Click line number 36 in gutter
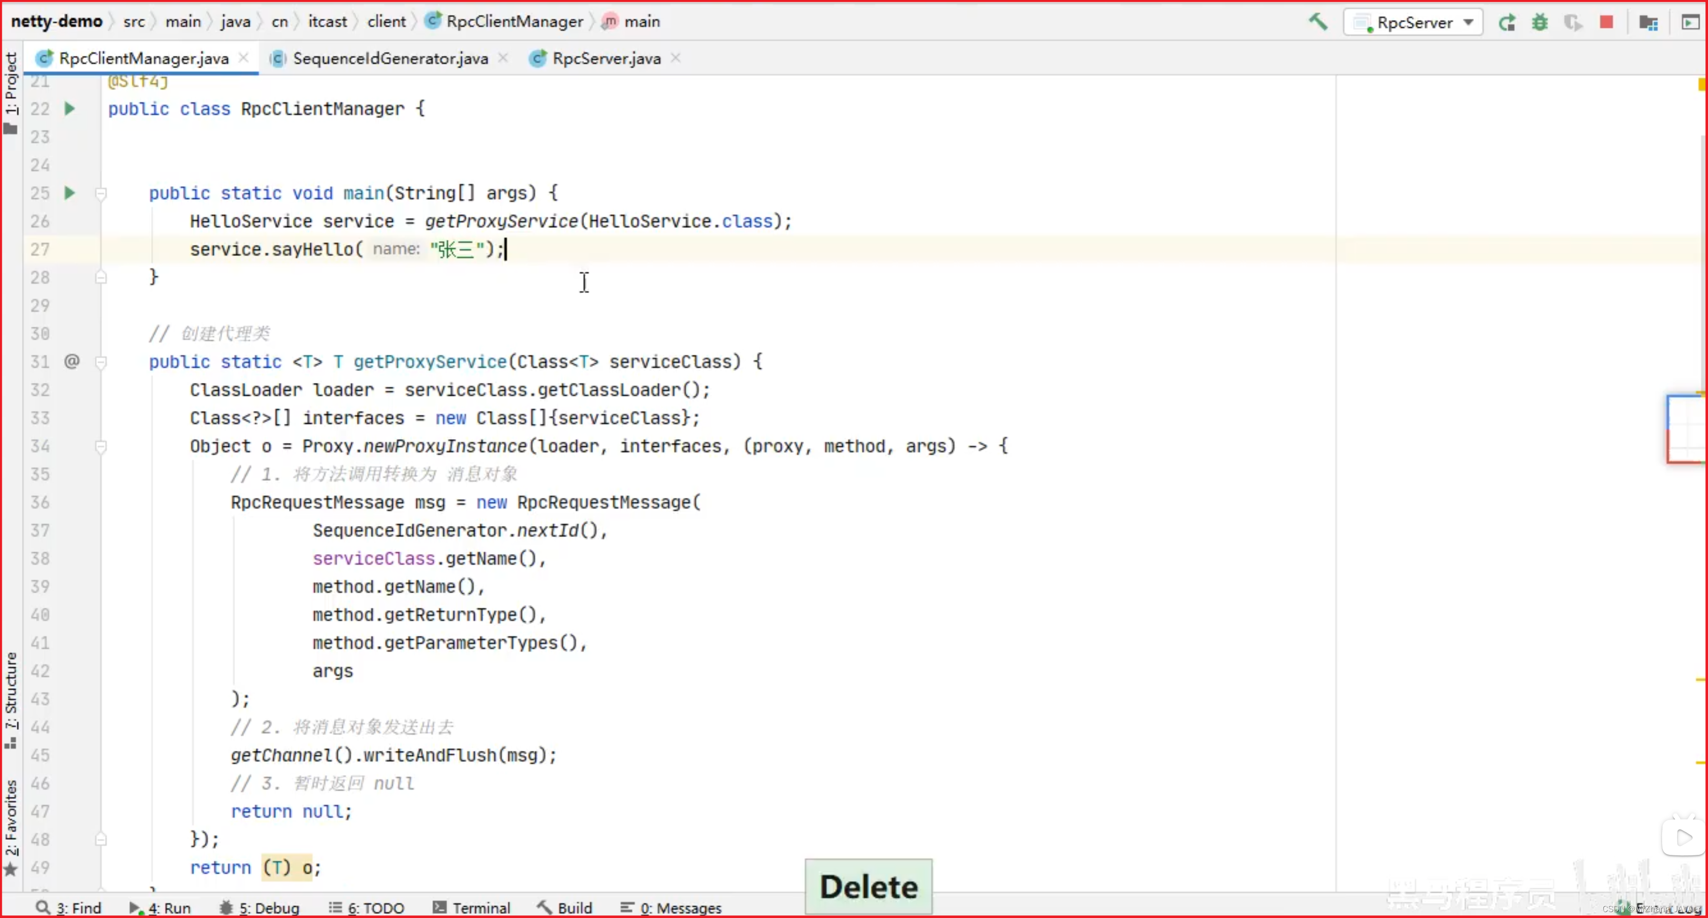The image size is (1708, 918). [x=40, y=503]
